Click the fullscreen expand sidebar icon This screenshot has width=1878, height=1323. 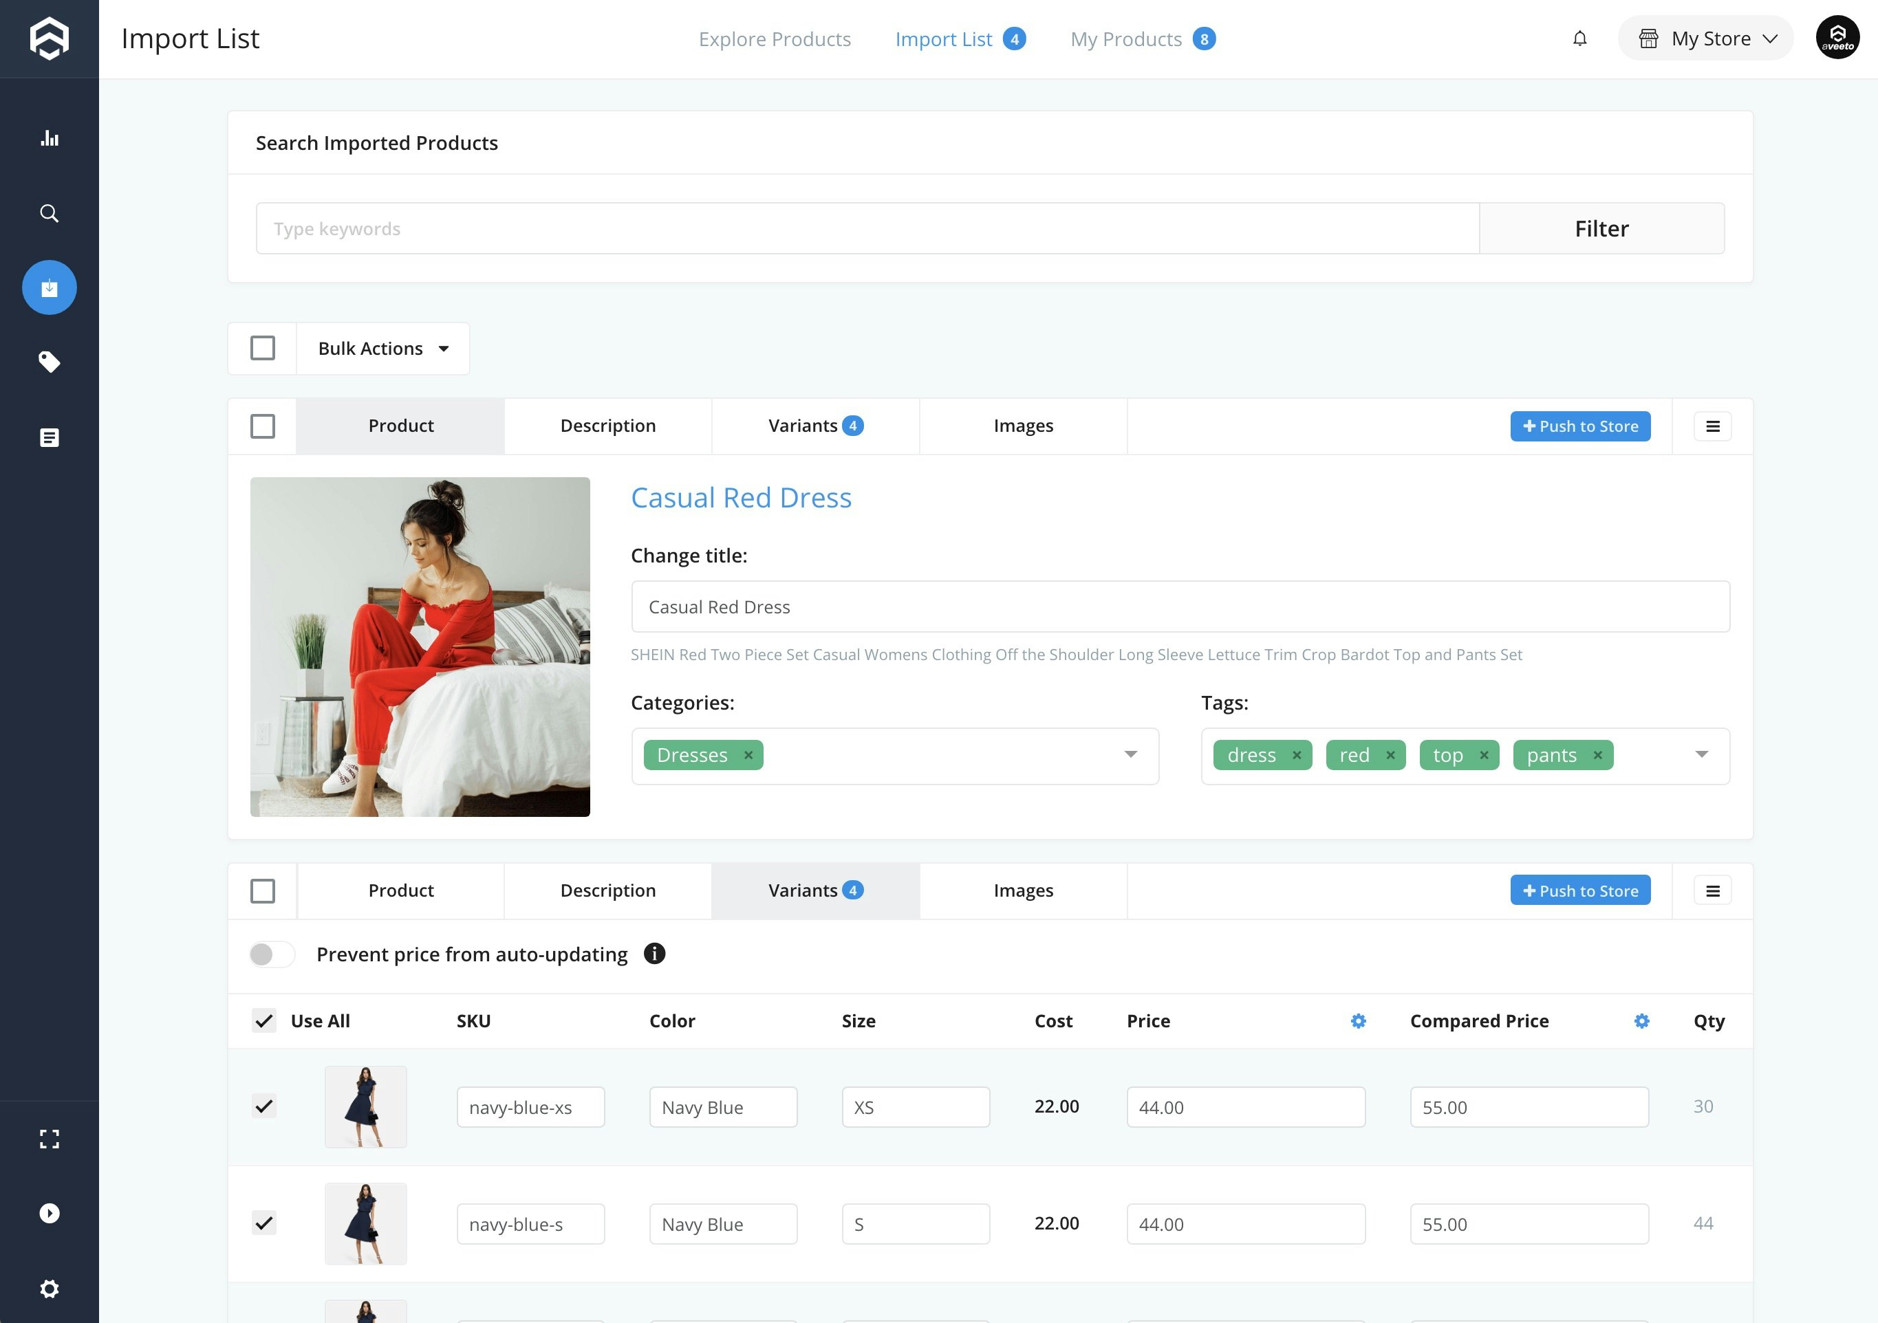(49, 1139)
